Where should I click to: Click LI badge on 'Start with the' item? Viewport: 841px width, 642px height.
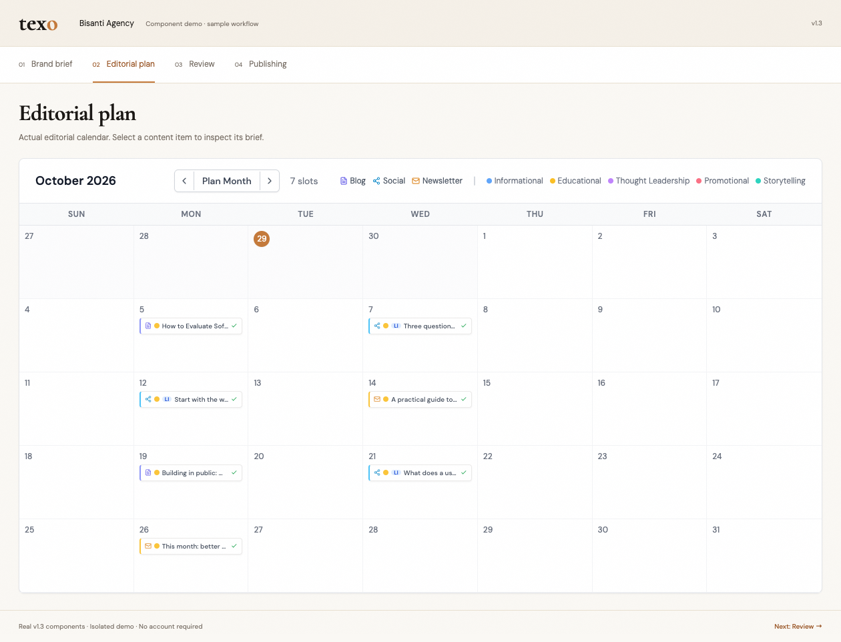(x=167, y=399)
